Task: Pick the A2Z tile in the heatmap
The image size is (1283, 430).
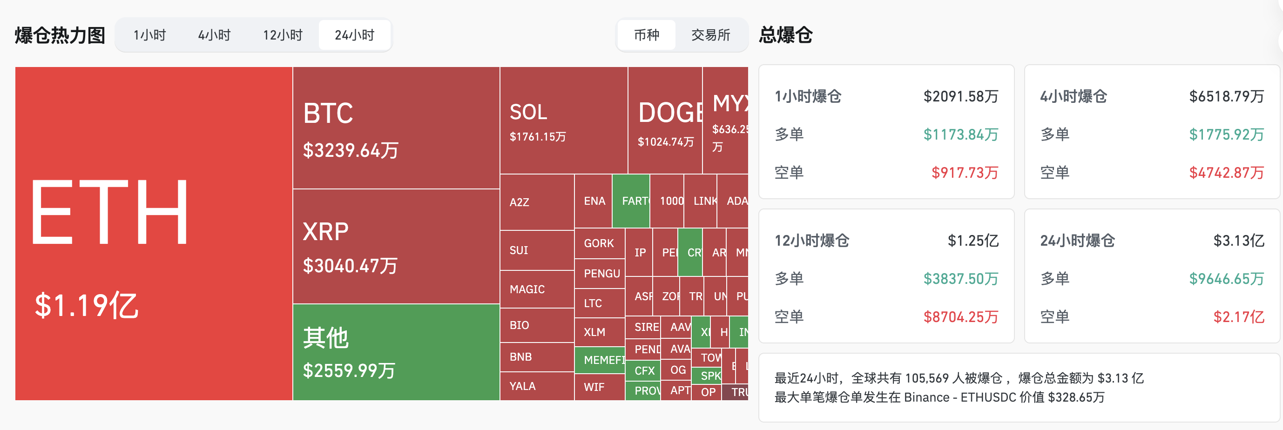Action: coord(536,202)
